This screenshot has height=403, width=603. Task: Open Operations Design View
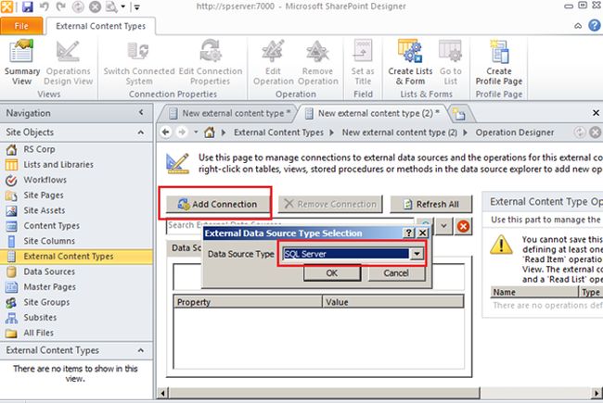point(68,63)
